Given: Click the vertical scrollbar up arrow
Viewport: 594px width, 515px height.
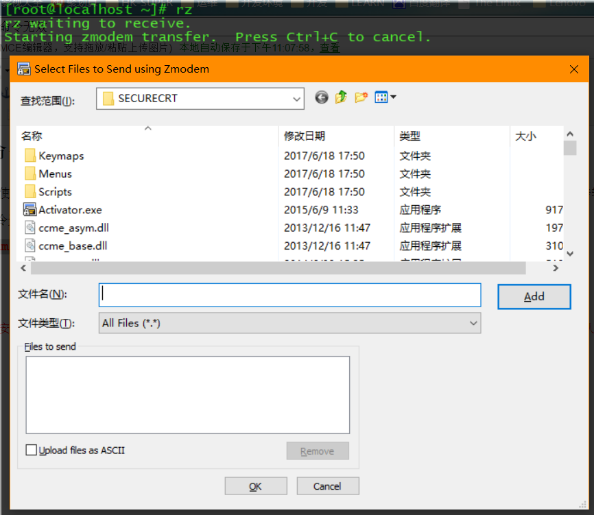Looking at the screenshot, I should coord(570,134).
